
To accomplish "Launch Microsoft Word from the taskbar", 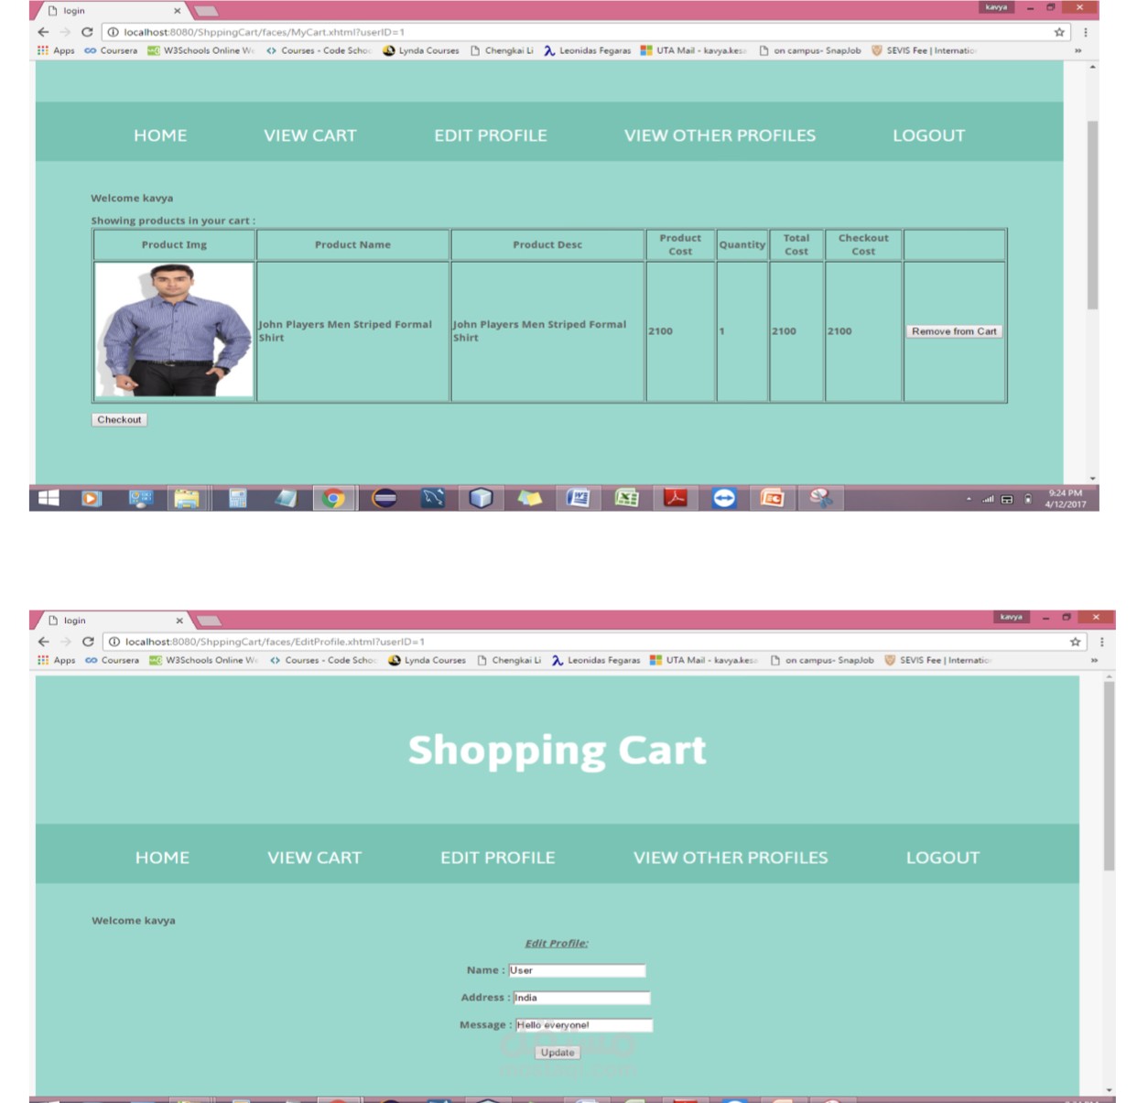I will (x=579, y=499).
